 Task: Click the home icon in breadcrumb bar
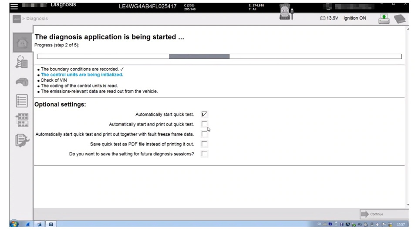click(x=16, y=19)
